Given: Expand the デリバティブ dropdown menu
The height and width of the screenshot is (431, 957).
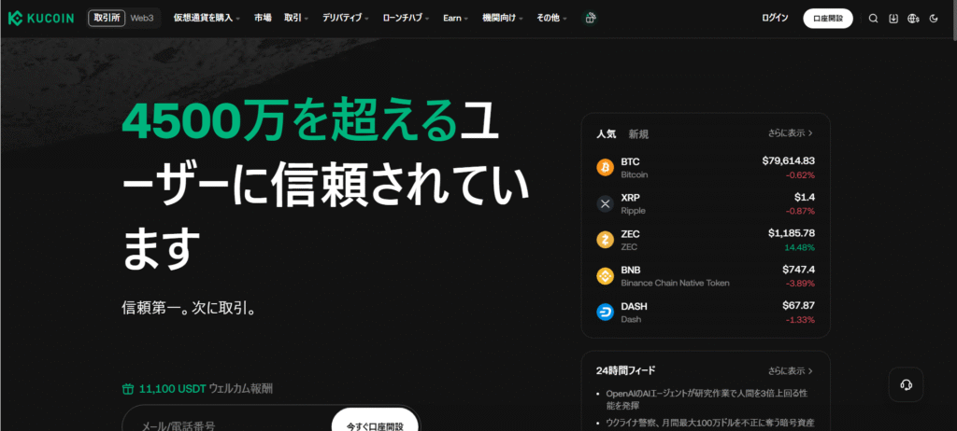Looking at the screenshot, I should (x=346, y=19).
